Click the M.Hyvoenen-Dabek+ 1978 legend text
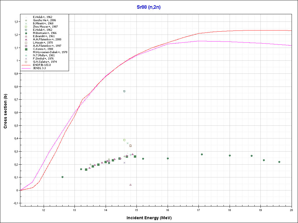 coord(46,52)
